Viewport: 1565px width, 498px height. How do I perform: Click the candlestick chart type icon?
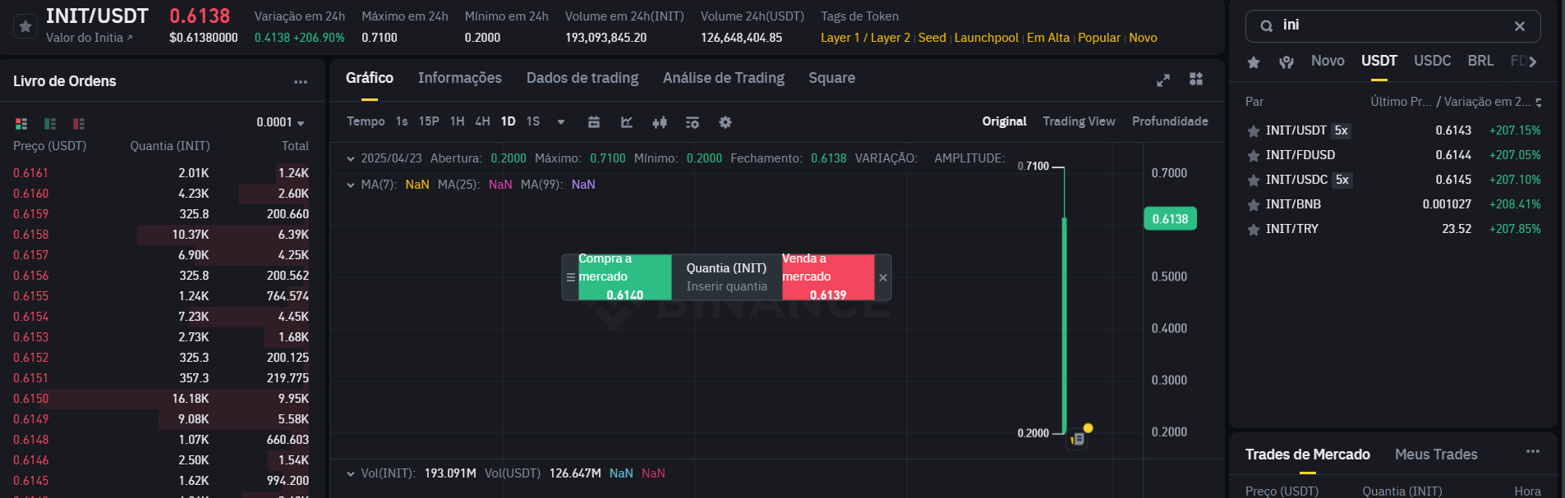(x=659, y=122)
